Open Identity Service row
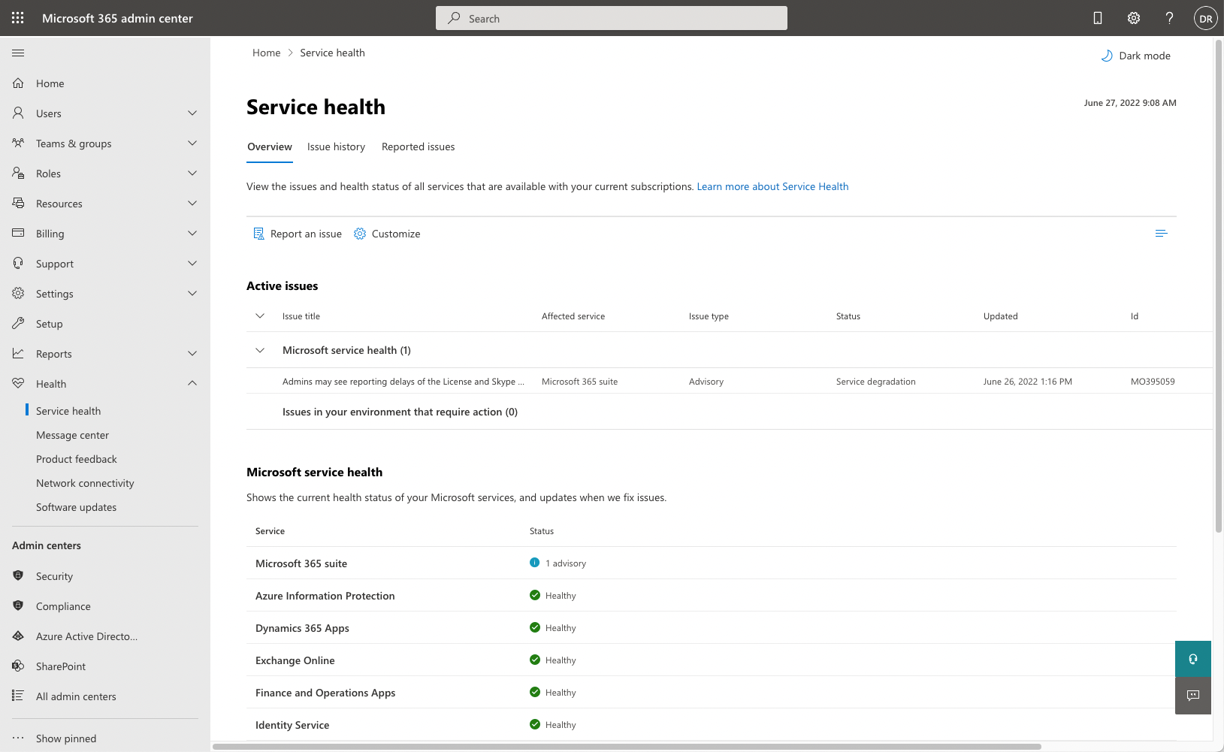1224x752 pixels. coord(711,724)
